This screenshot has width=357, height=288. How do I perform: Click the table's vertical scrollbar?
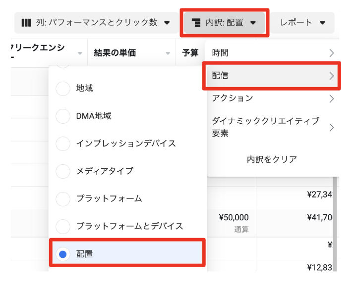(336, 223)
